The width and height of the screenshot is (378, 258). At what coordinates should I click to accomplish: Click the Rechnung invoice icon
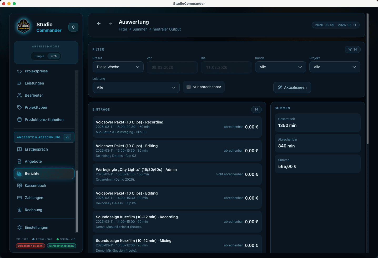[x=19, y=210]
